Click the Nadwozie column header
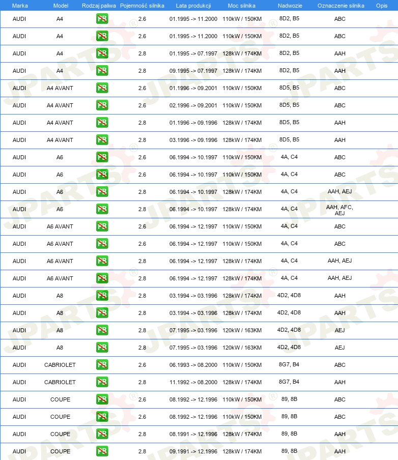Viewport: 398px width, 460px height. (290, 6)
